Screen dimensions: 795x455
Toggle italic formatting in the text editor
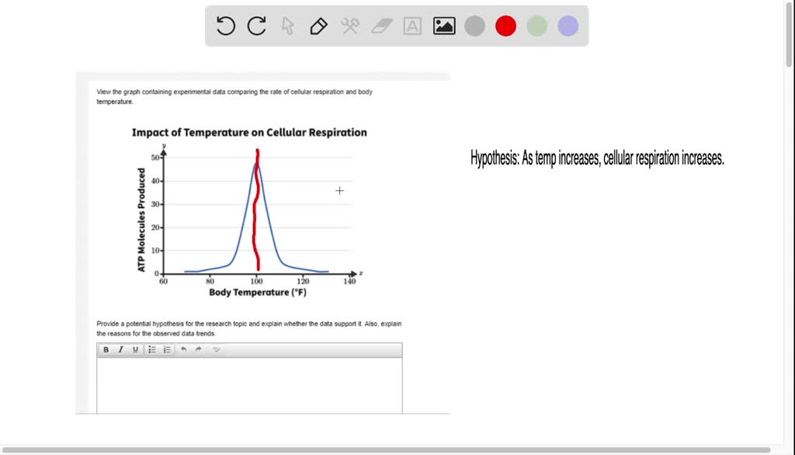point(120,349)
